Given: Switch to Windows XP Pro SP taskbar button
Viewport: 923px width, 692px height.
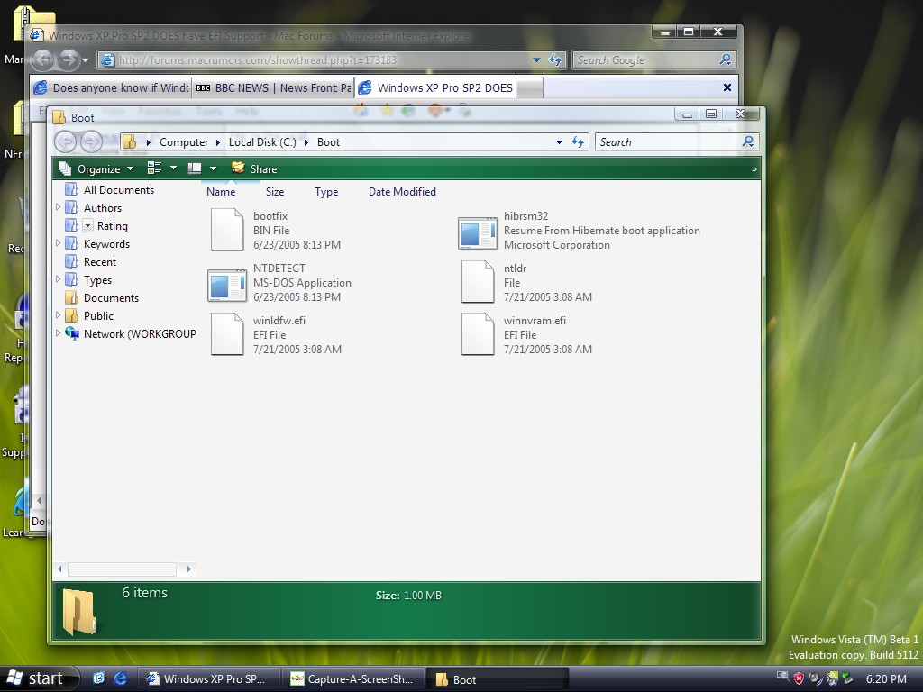Looking at the screenshot, I should 208,679.
